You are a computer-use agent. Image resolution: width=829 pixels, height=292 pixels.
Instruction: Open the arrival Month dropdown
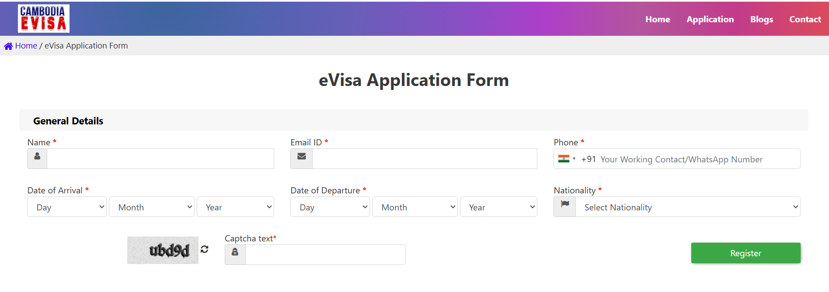pyautogui.click(x=151, y=207)
